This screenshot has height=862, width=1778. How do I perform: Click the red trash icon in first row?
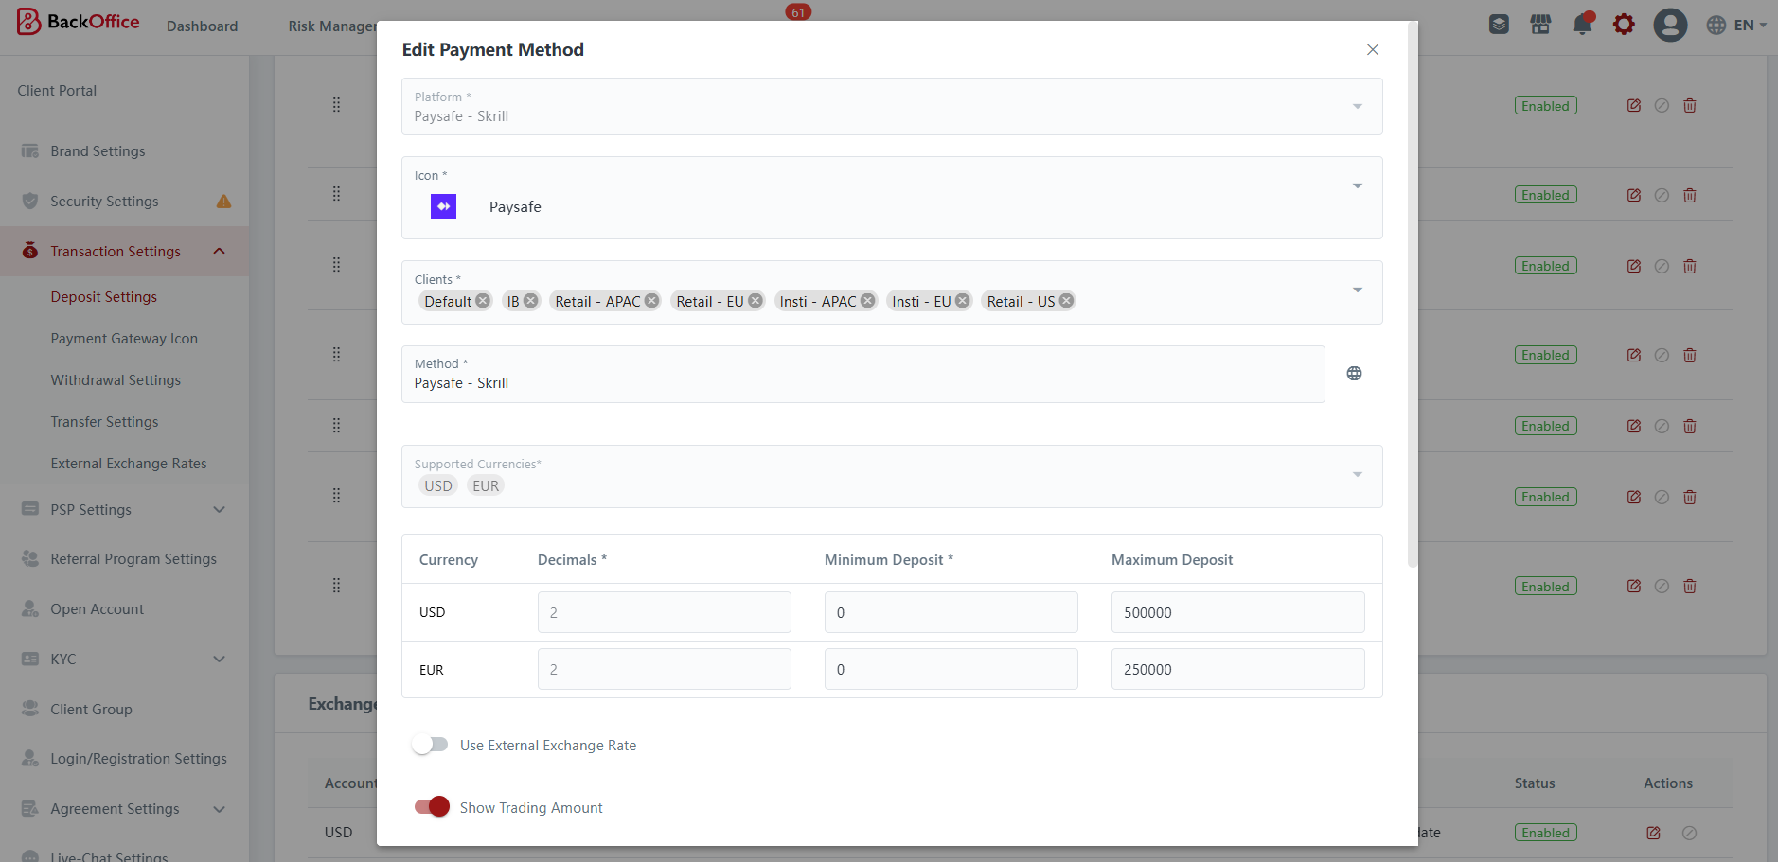click(1689, 106)
